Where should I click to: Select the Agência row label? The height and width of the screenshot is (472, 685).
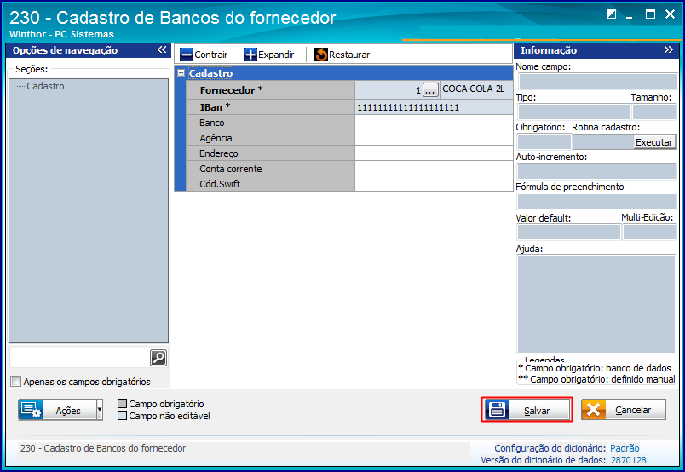(x=270, y=138)
